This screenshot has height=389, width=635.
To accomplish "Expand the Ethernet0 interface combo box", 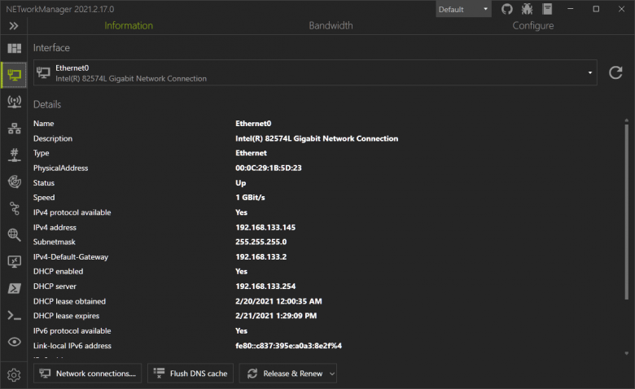I will 315,73.
